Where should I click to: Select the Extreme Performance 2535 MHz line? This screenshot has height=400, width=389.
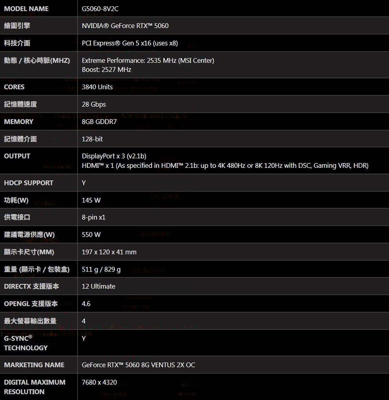pos(148,60)
